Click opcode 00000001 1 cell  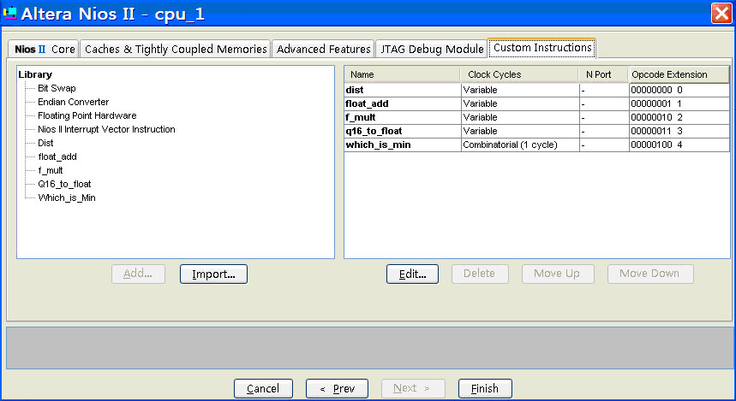679,103
